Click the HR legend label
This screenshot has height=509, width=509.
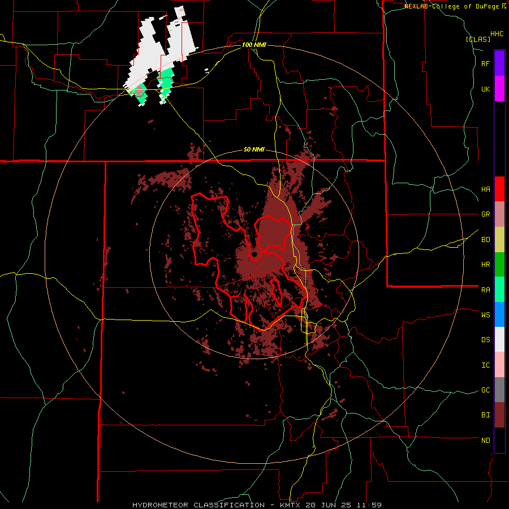pyautogui.click(x=485, y=265)
